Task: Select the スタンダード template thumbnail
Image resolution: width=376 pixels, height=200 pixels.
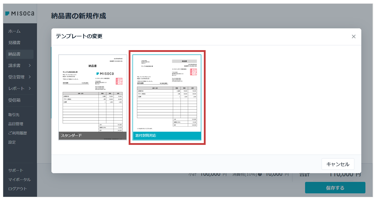Action: [x=93, y=97]
